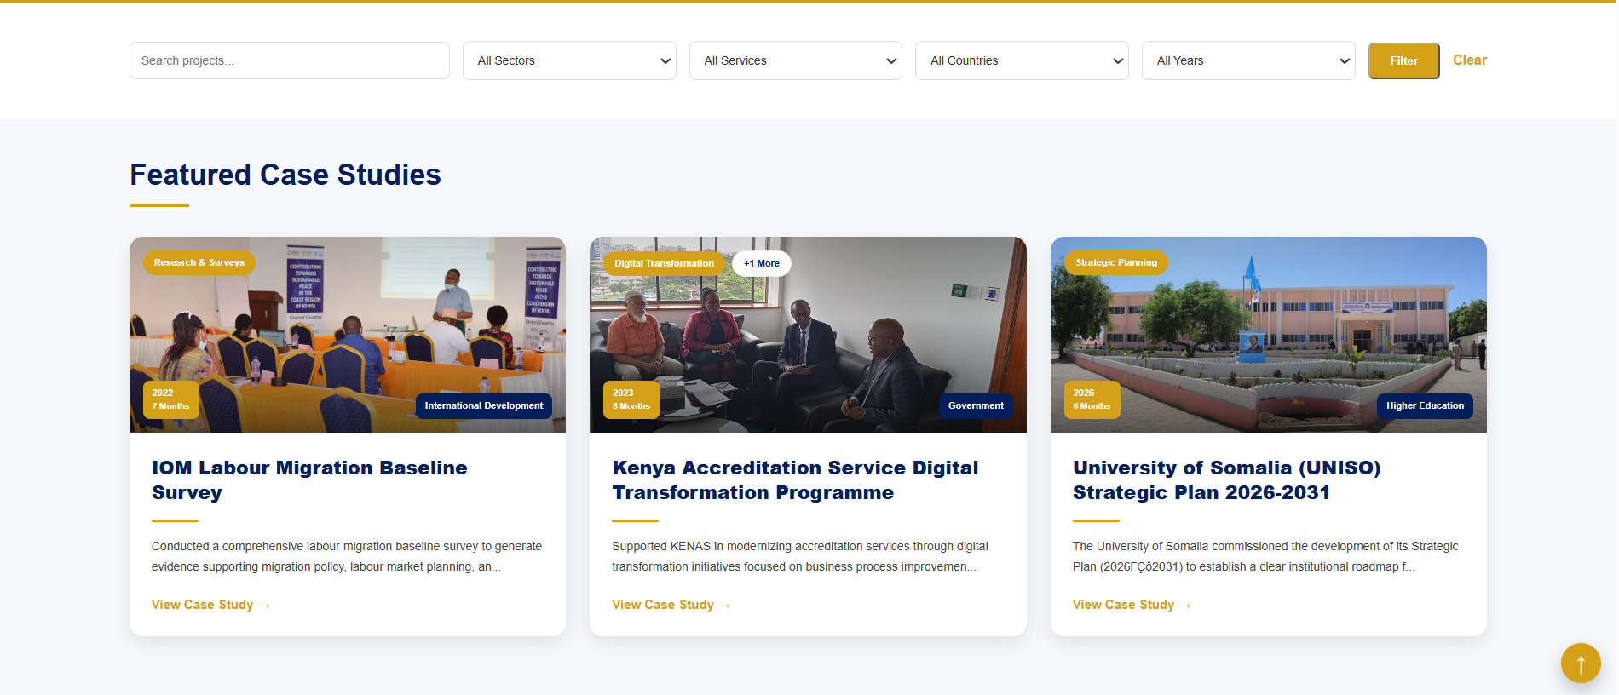
Task: Apply filters with the Filter button
Action: pyautogui.click(x=1404, y=60)
